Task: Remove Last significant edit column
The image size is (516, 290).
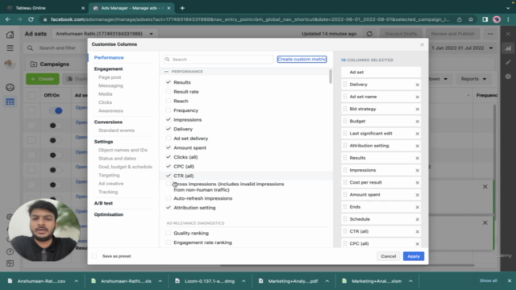Action: pos(418,134)
